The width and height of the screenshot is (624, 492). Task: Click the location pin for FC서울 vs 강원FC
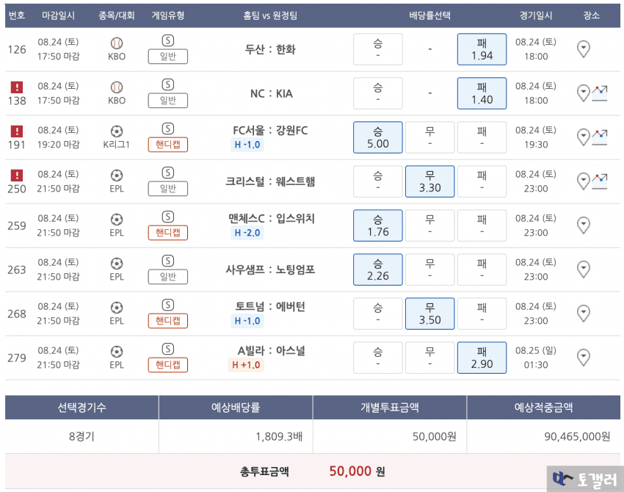[x=584, y=137]
